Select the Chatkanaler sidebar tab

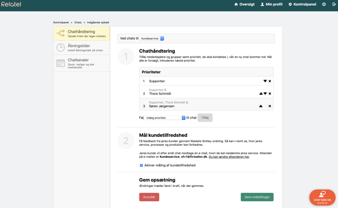(x=82, y=63)
